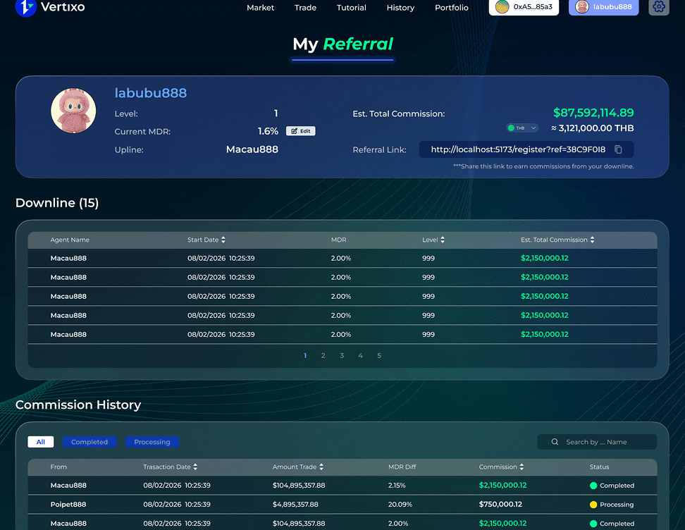
Task: Filter history by Completed status
Action: [90, 442]
